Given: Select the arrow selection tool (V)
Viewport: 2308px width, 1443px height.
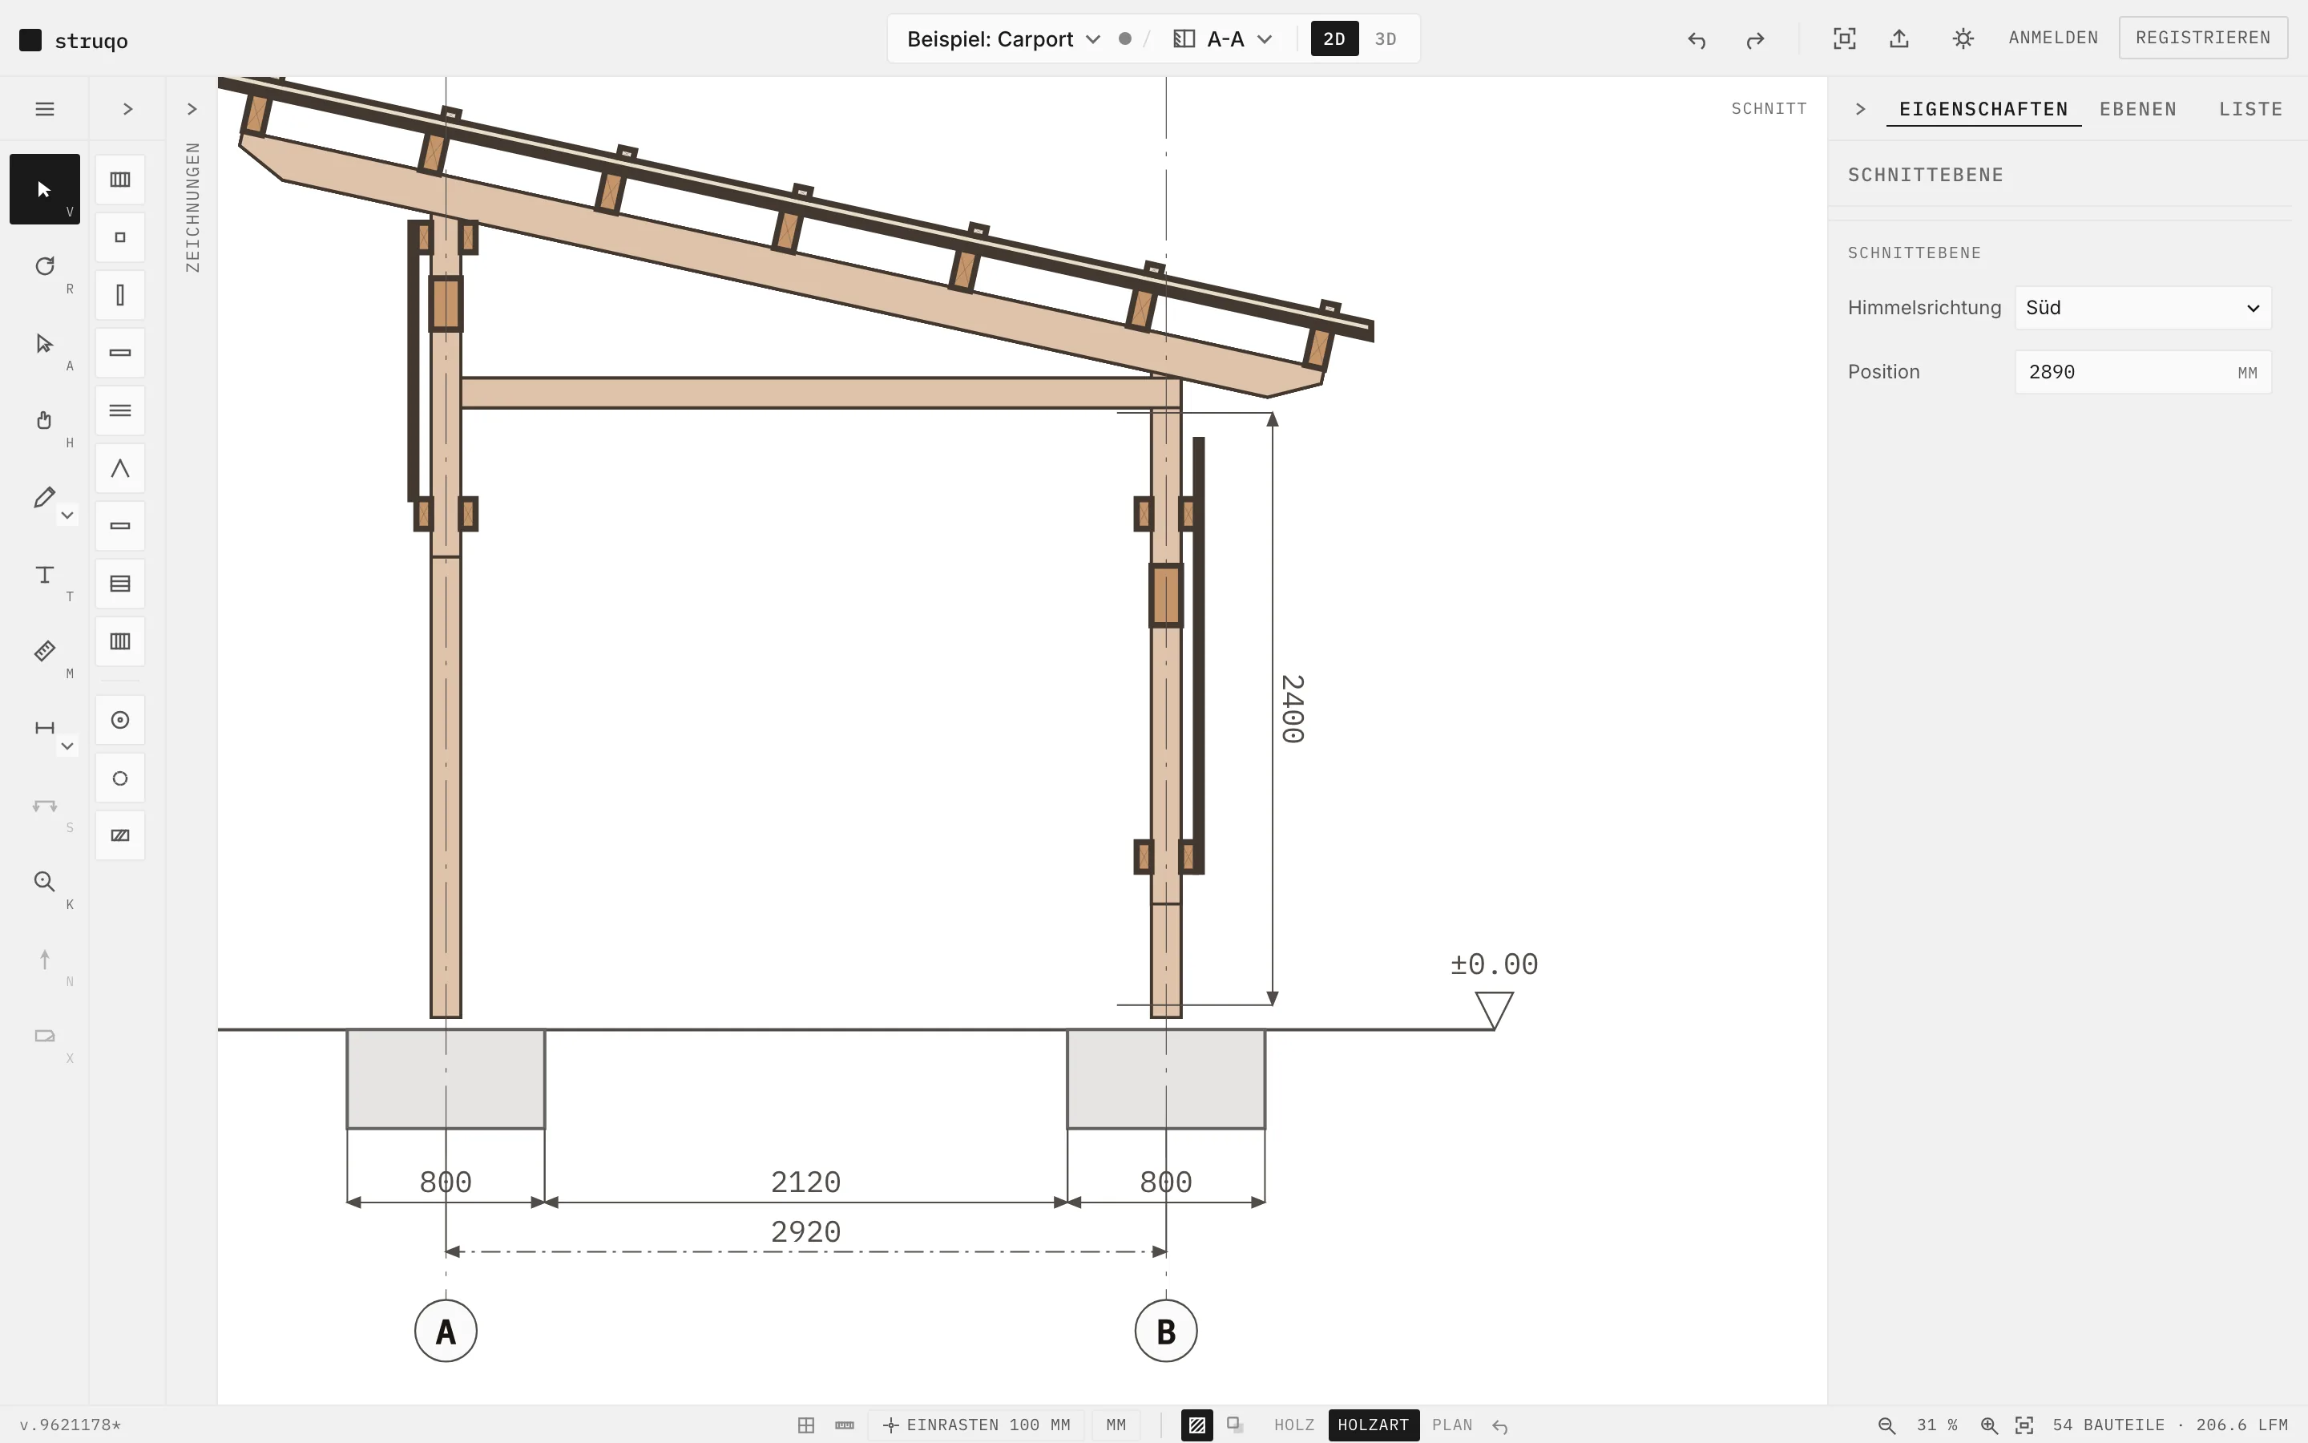Looking at the screenshot, I should coord(45,189).
